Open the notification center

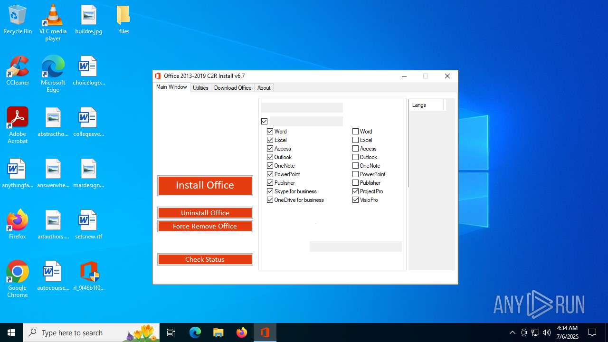(x=592, y=332)
